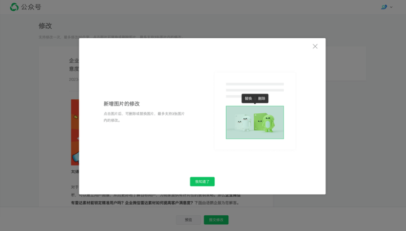Click the 修改 page heading
This screenshot has height=231, width=406.
click(x=45, y=26)
